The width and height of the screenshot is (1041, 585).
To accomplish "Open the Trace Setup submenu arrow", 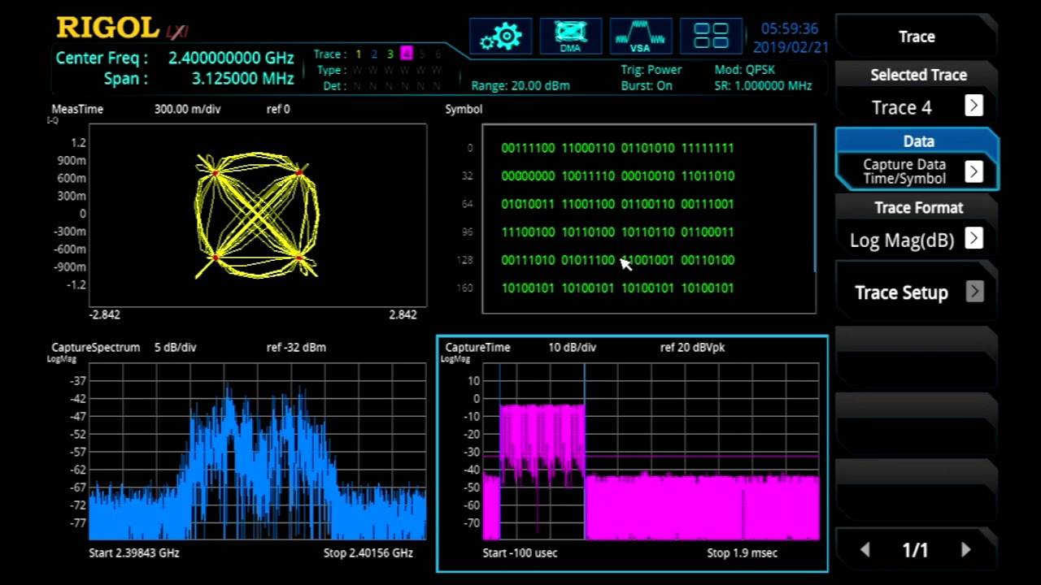I will coord(973,292).
